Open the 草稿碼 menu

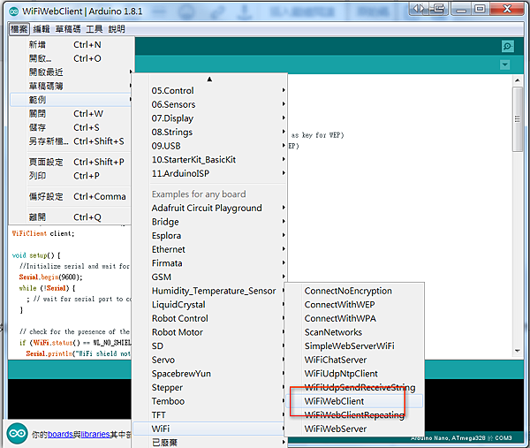click(68, 29)
